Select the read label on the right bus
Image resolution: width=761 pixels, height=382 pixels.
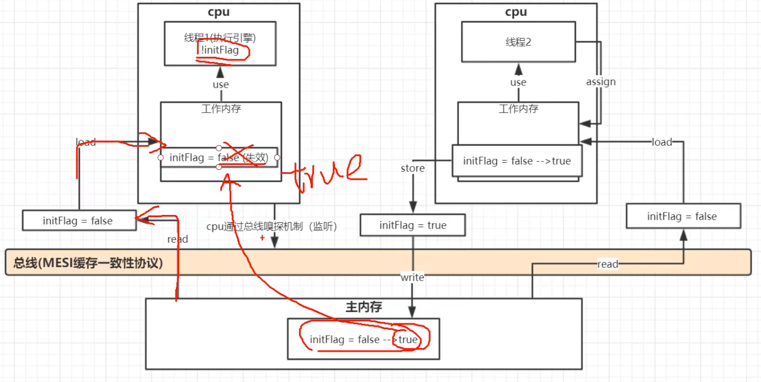point(608,264)
